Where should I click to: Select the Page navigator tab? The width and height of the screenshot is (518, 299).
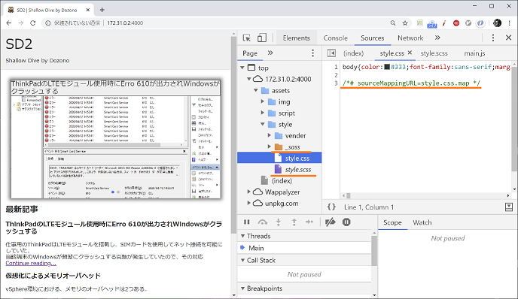pyautogui.click(x=250, y=53)
